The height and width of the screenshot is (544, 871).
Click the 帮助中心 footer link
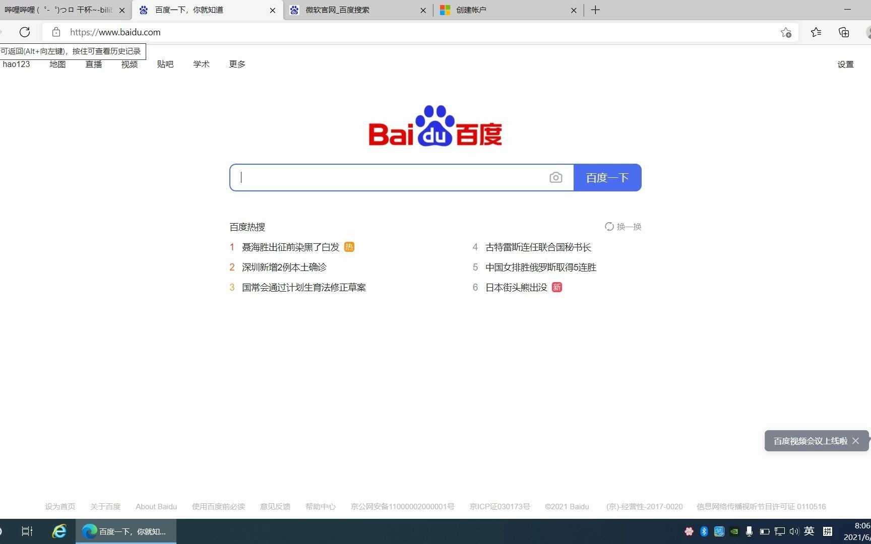coord(321,506)
